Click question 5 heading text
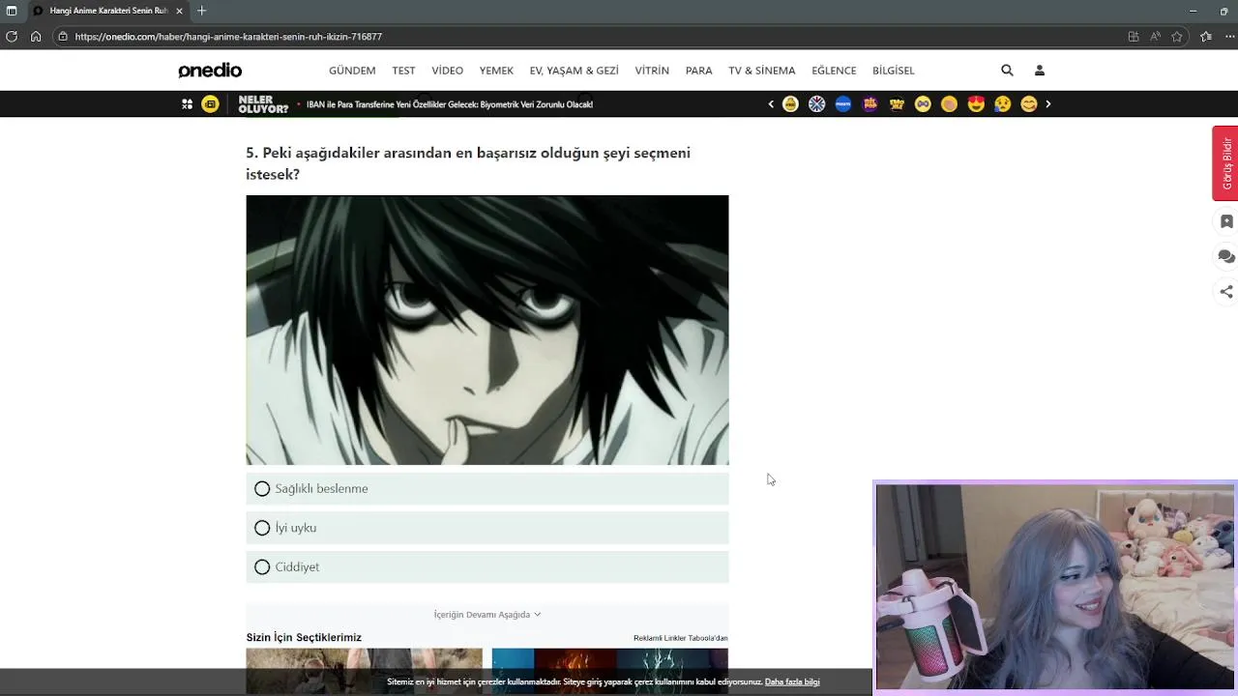The height and width of the screenshot is (696, 1238). click(x=468, y=163)
